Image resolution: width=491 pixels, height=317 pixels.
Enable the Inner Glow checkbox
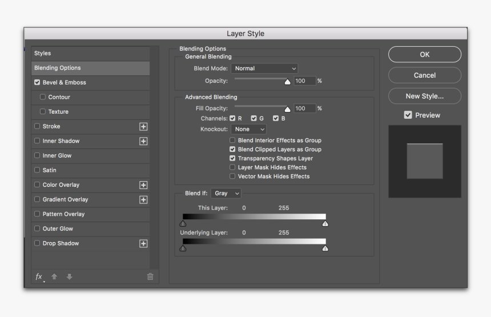(x=37, y=155)
